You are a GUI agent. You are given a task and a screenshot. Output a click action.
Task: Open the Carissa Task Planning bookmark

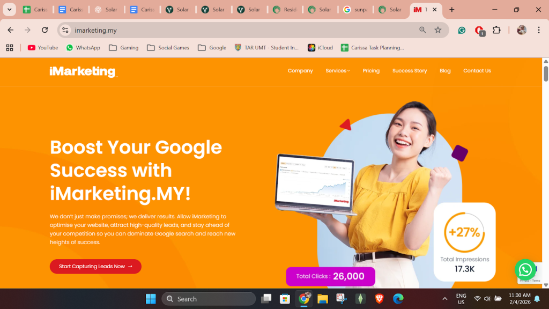(x=373, y=48)
